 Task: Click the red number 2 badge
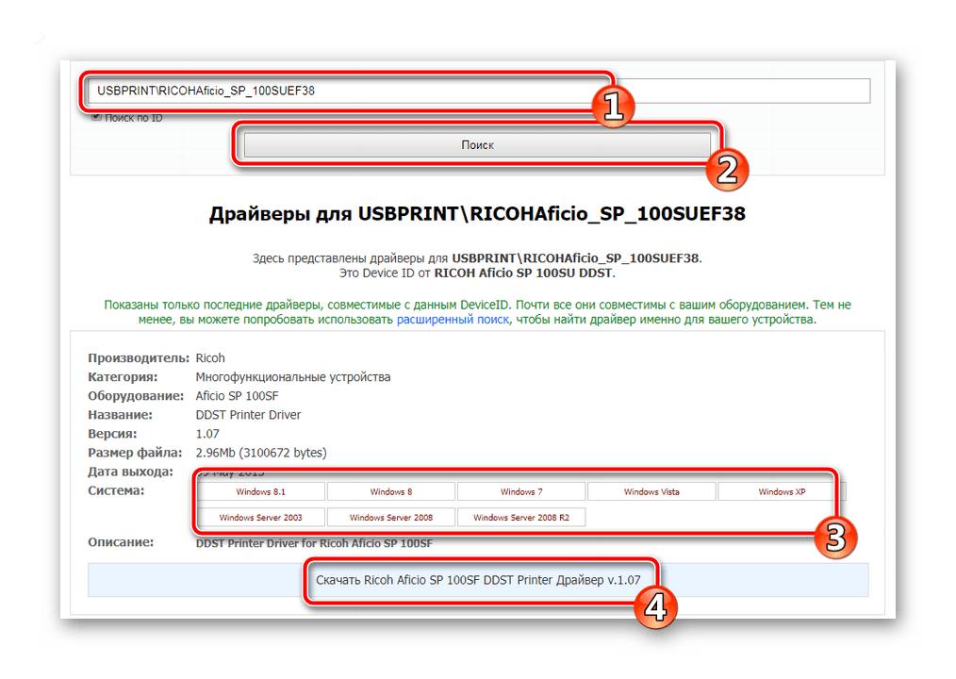pyautogui.click(x=727, y=169)
